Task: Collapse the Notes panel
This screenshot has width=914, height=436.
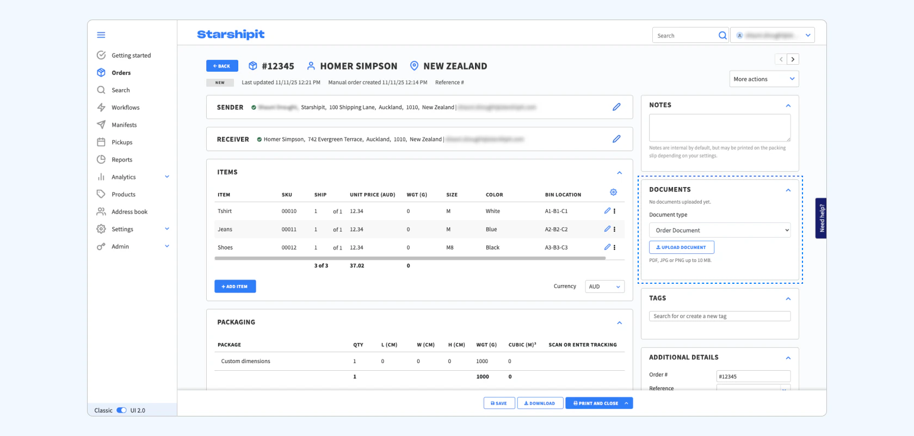Action: click(x=788, y=105)
